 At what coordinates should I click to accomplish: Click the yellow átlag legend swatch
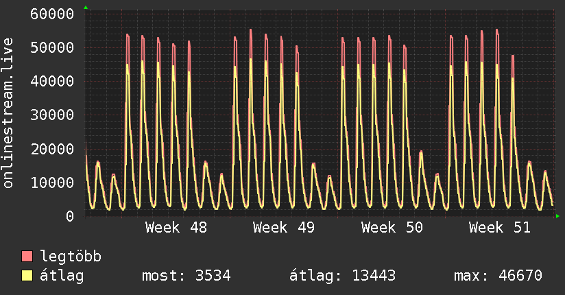[x=27, y=276]
